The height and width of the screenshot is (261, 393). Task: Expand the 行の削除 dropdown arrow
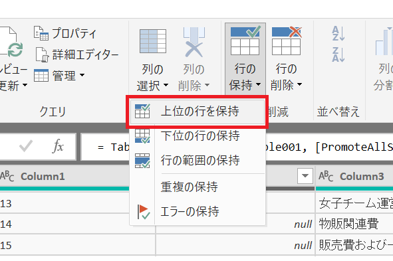tap(299, 84)
